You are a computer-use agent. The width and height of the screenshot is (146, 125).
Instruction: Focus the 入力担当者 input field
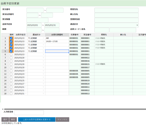(29, 113)
